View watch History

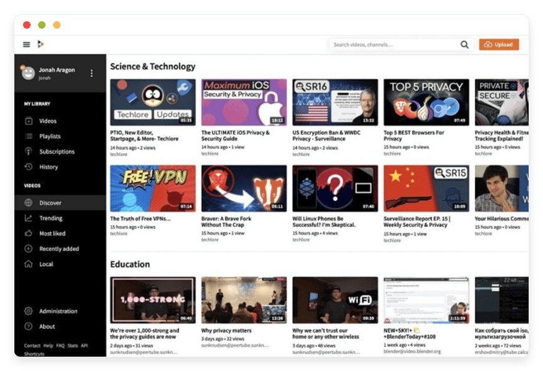pyautogui.click(x=49, y=166)
